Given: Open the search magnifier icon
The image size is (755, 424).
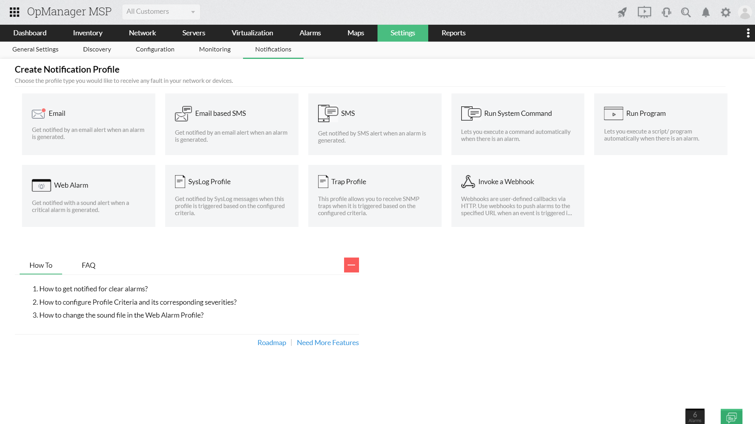Looking at the screenshot, I should click(x=686, y=12).
